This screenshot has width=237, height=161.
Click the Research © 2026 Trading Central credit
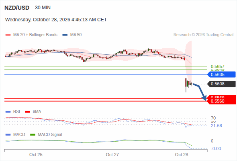coord(203,35)
